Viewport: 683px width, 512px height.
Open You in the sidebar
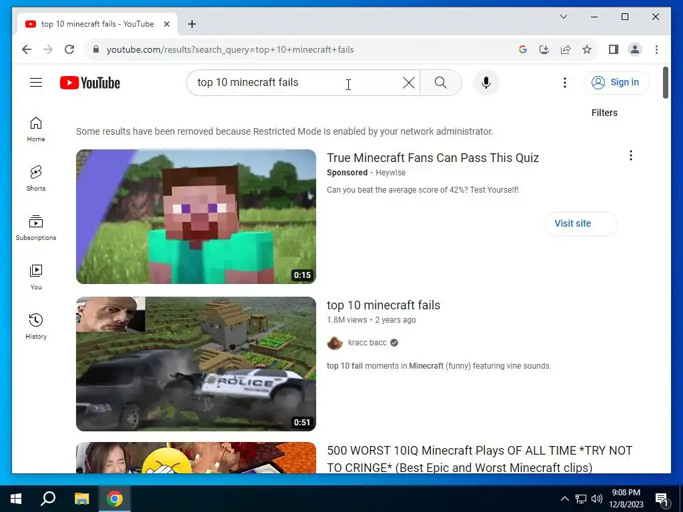click(x=36, y=277)
